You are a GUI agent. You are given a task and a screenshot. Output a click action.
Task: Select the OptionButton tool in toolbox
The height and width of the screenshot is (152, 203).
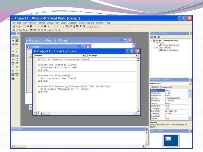pyautogui.click(x=17, y=52)
